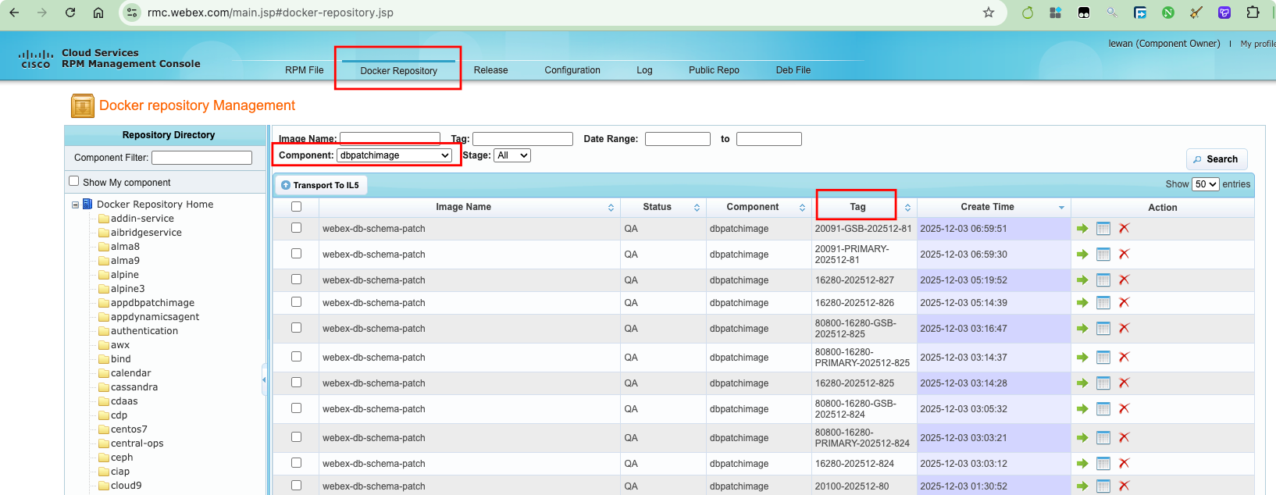Open details icon for tag 16280-202512-826
1276x495 pixels.
(x=1103, y=303)
